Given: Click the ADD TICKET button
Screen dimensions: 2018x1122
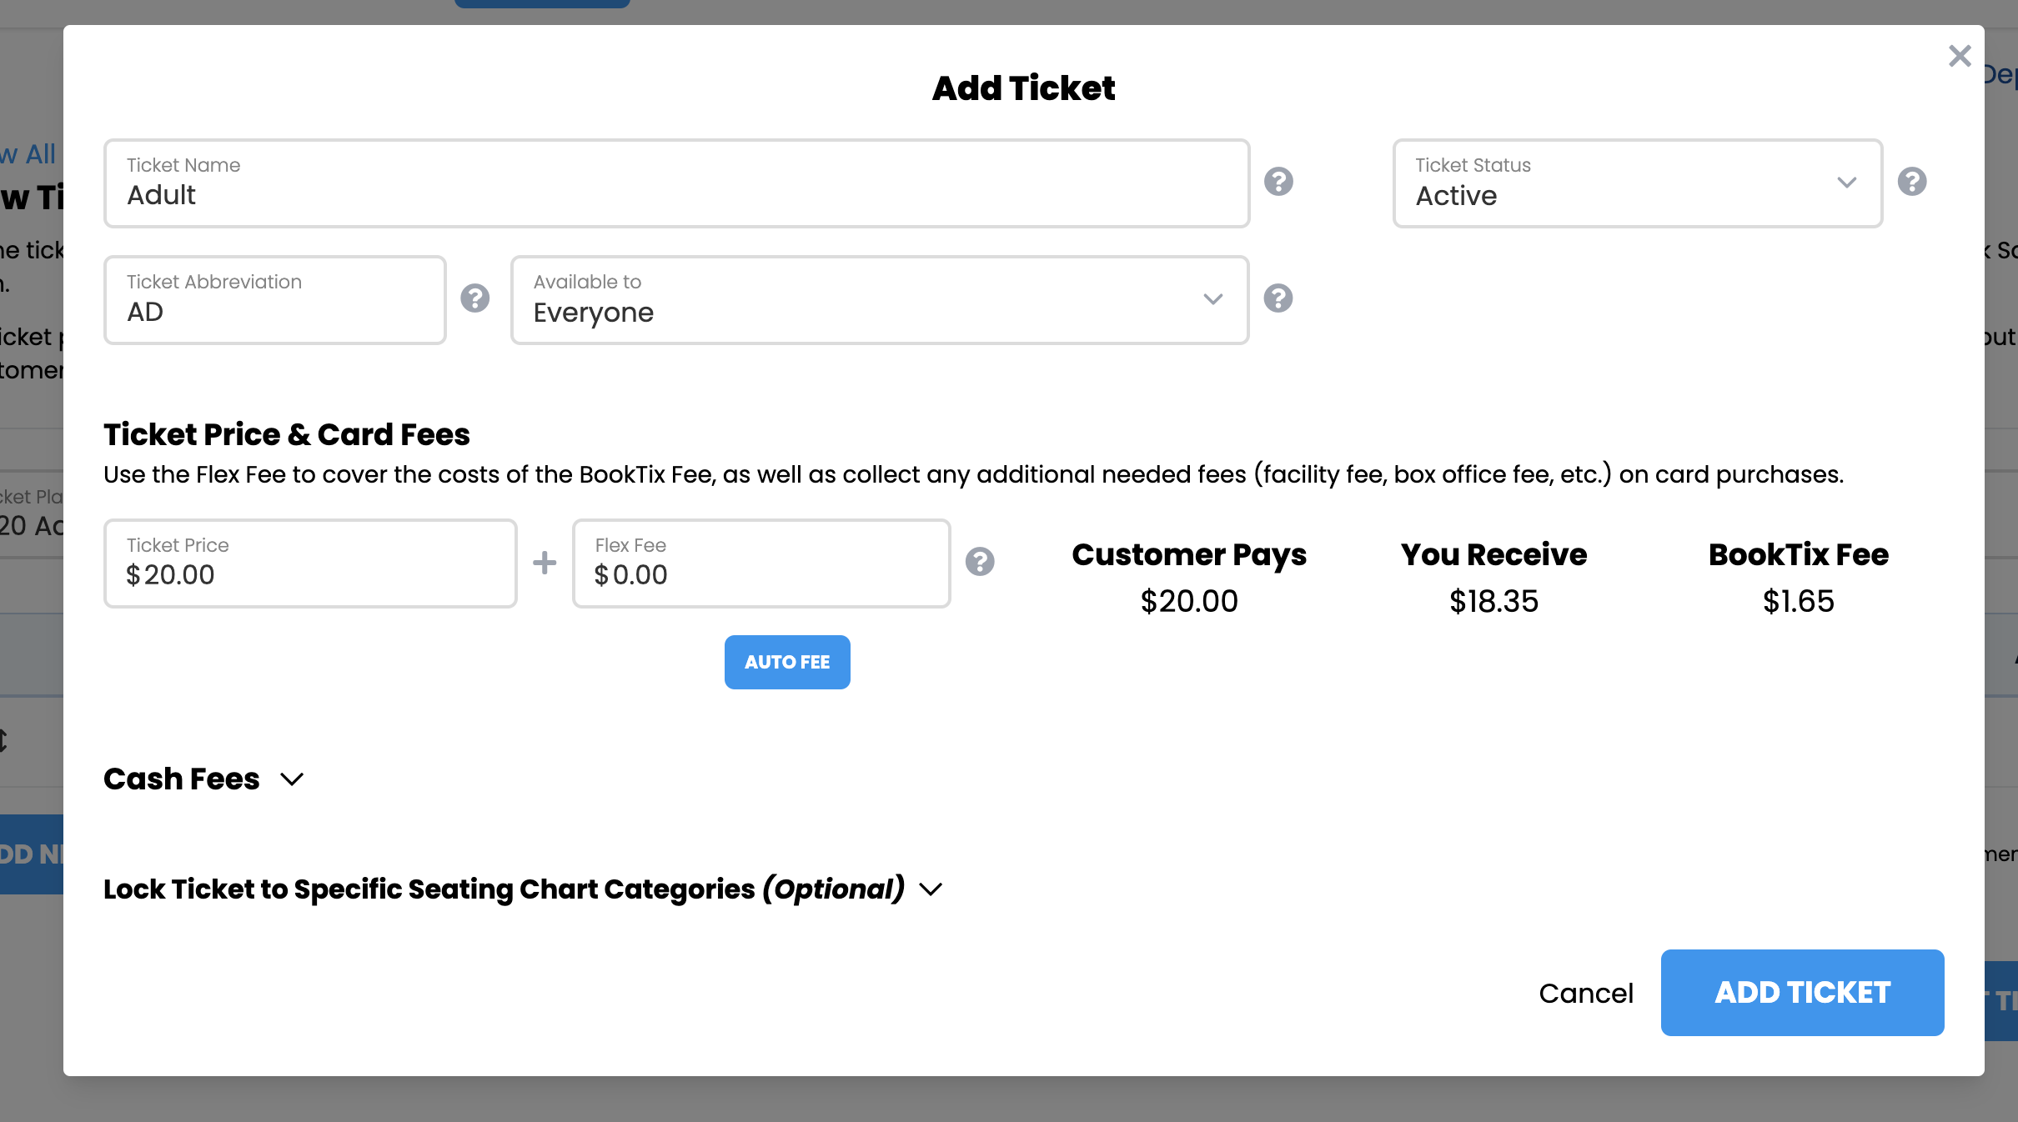Looking at the screenshot, I should tap(1802, 993).
